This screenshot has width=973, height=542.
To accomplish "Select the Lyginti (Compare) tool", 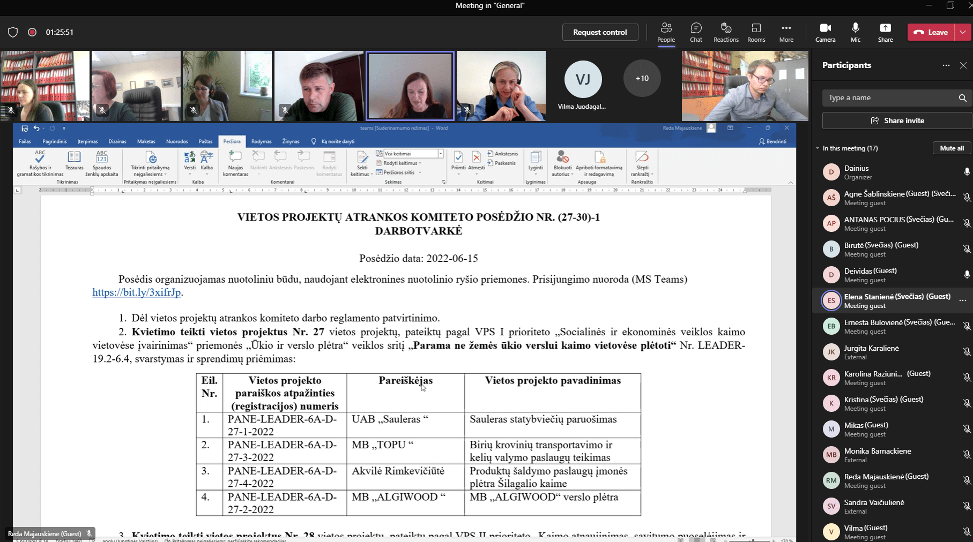I will [x=535, y=163].
